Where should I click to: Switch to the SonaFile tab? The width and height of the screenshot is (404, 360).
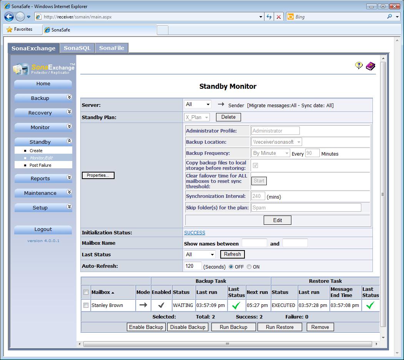111,48
